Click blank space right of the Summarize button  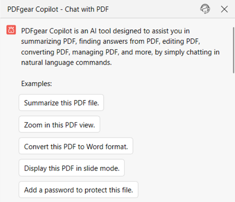coord(167,103)
